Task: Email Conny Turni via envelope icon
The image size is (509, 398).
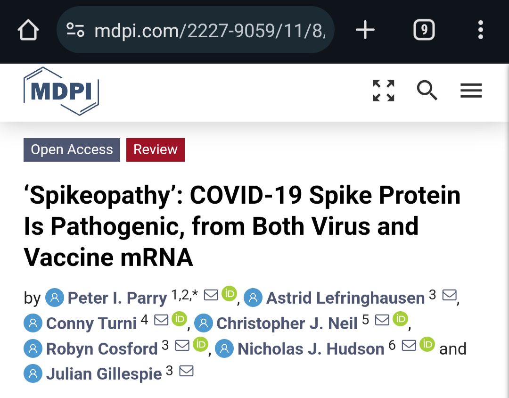Action: pyautogui.click(x=161, y=320)
